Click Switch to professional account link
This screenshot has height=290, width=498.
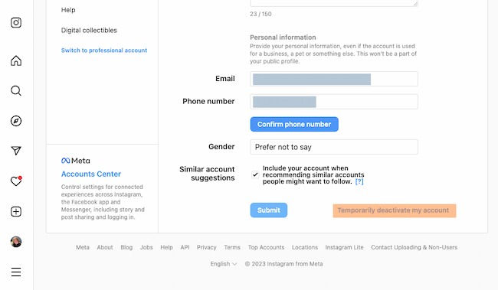104,51
